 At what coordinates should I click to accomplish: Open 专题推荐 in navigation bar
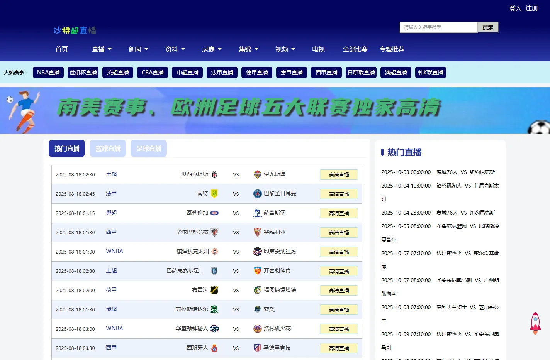click(x=392, y=49)
